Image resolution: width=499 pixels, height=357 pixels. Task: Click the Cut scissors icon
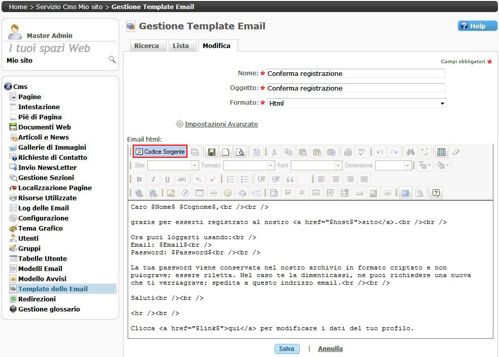[x=274, y=152]
